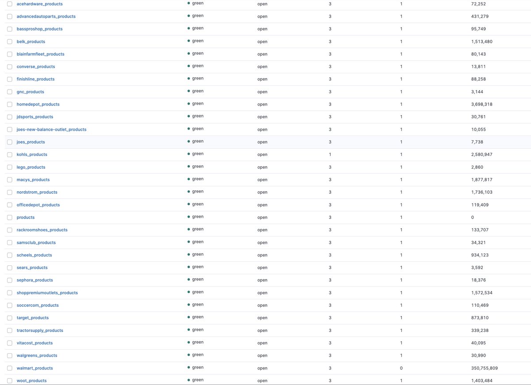Select the target_products row checkbox
The image size is (531, 385).
point(10,317)
